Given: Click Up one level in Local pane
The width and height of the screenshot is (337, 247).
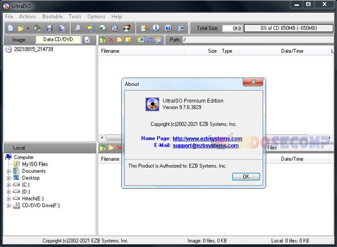Looking at the screenshot, I should pos(103,148).
